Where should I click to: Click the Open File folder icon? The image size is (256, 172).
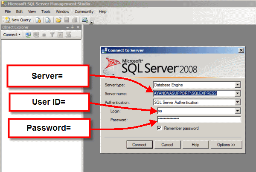pyautogui.click(x=58, y=20)
